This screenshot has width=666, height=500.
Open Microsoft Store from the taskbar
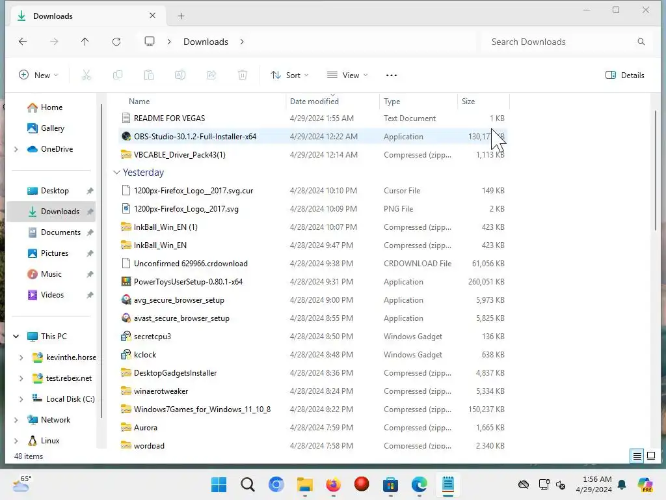point(390,484)
